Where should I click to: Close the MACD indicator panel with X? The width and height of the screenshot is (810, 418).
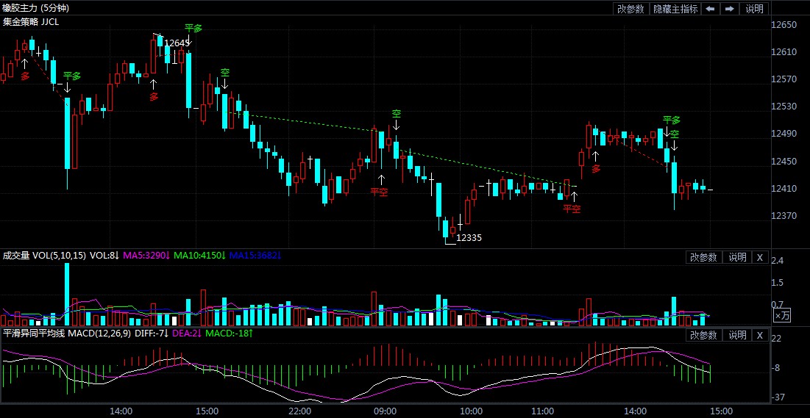(x=759, y=335)
